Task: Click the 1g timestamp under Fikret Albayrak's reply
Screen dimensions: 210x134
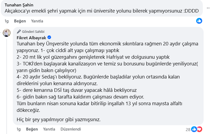Action: coord(18,129)
